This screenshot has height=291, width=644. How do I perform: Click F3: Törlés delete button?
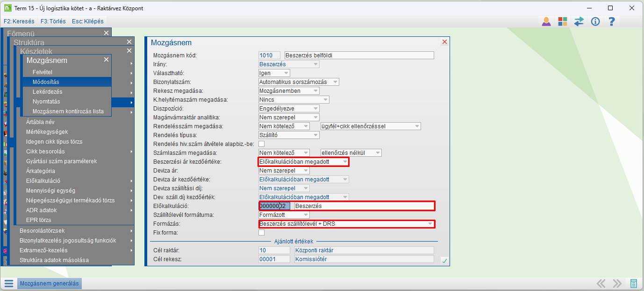(53, 21)
